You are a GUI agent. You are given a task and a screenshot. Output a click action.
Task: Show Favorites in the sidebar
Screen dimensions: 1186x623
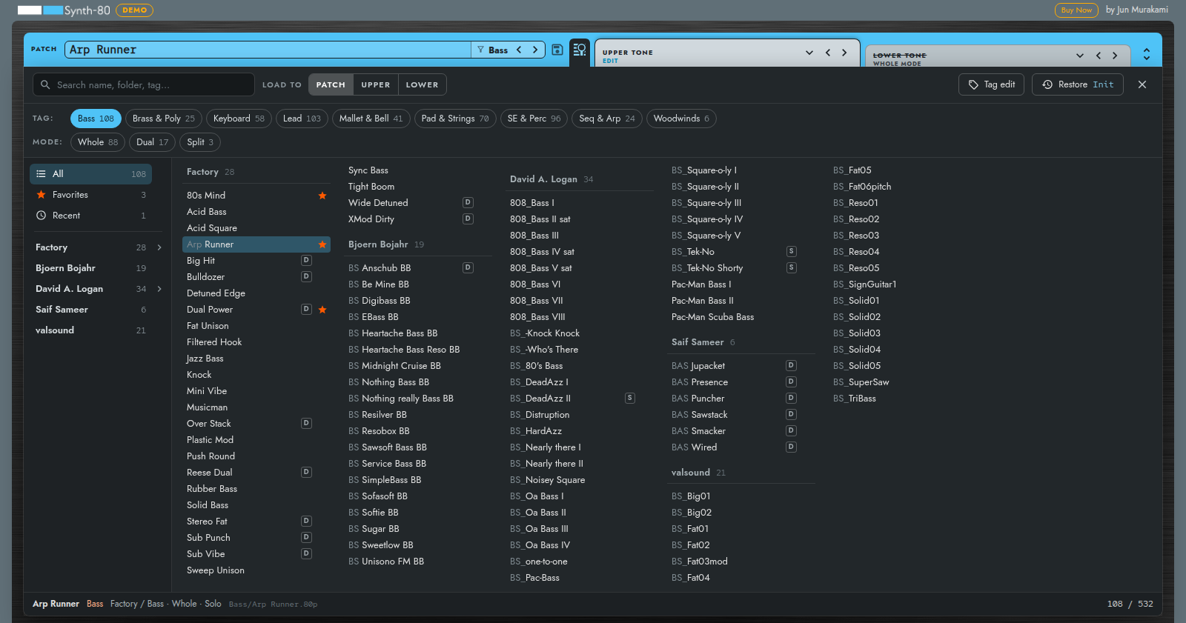[91, 195]
